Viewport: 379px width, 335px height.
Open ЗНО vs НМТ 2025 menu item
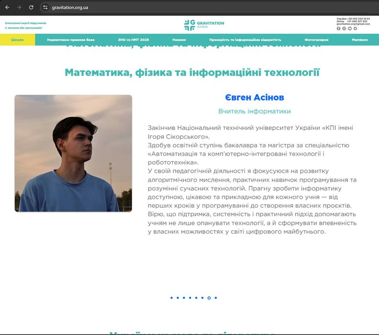coord(134,40)
